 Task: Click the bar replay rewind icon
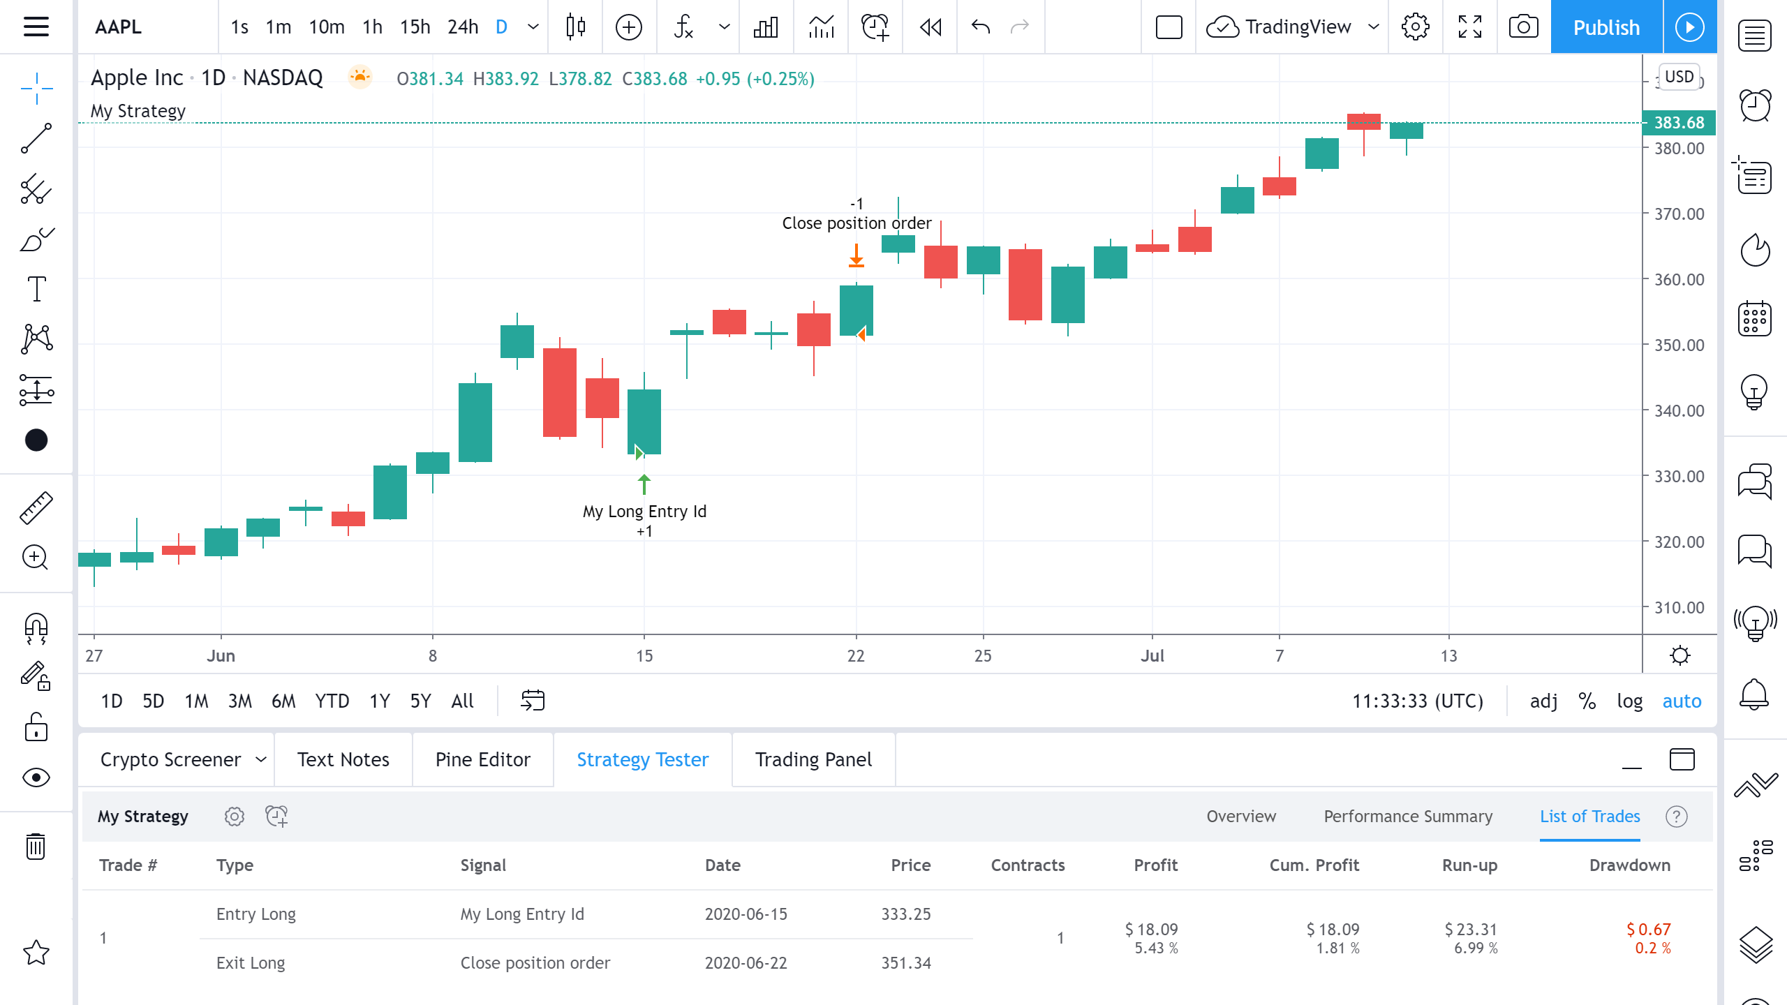click(930, 27)
